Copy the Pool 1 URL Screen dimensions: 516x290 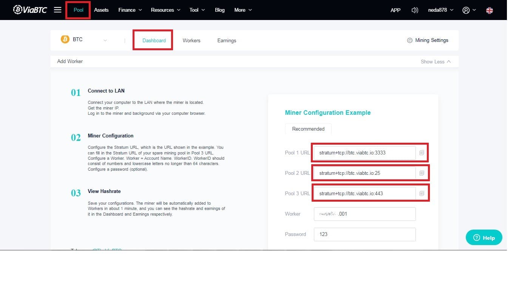[422, 153]
